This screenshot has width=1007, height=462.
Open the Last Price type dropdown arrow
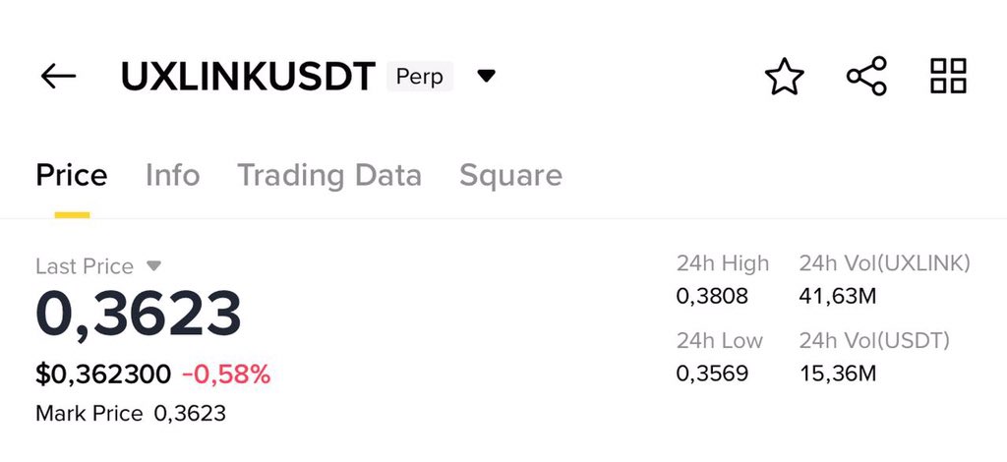(x=152, y=265)
